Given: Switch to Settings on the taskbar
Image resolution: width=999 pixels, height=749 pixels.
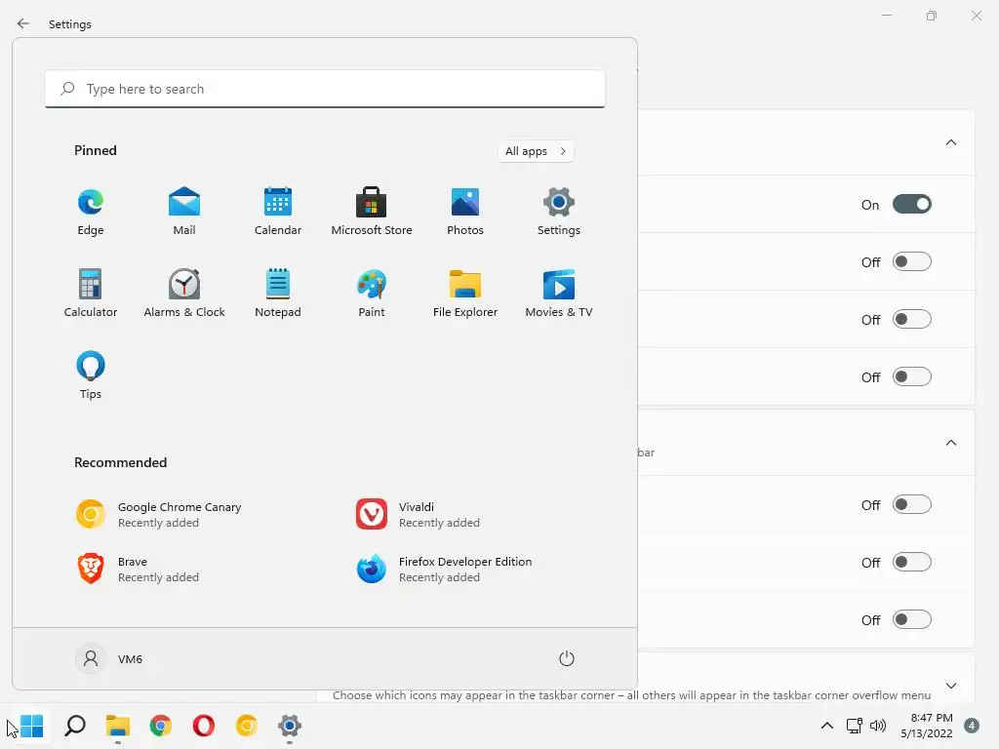Looking at the screenshot, I should [289, 726].
